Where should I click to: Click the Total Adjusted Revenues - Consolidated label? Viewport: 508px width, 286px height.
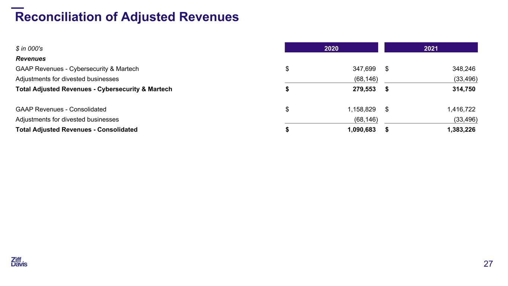click(76, 130)
